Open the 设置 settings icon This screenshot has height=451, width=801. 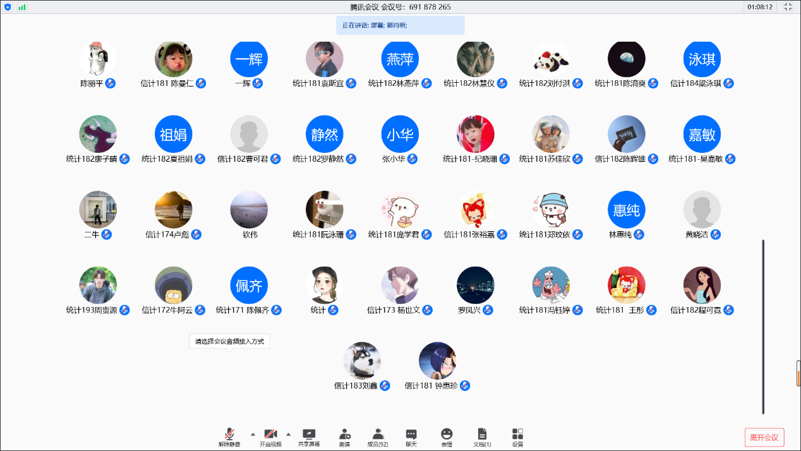coord(517,435)
